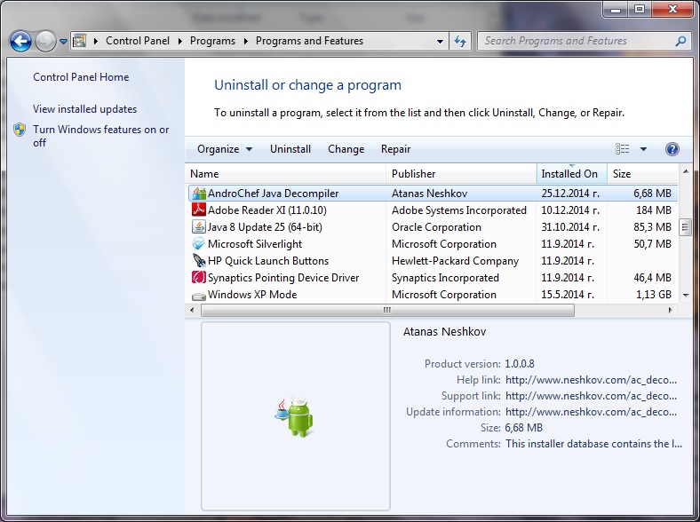Viewport: 700px width, 522px height.
Task: Select Windows XP Mode entry
Action: click(x=252, y=295)
